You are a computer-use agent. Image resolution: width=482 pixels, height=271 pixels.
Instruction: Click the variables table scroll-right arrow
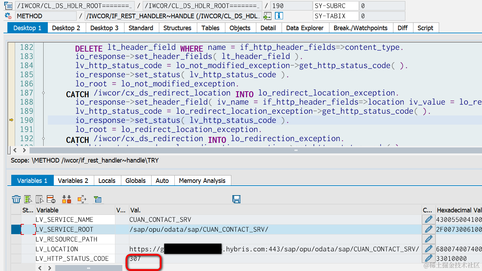[50, 268]
